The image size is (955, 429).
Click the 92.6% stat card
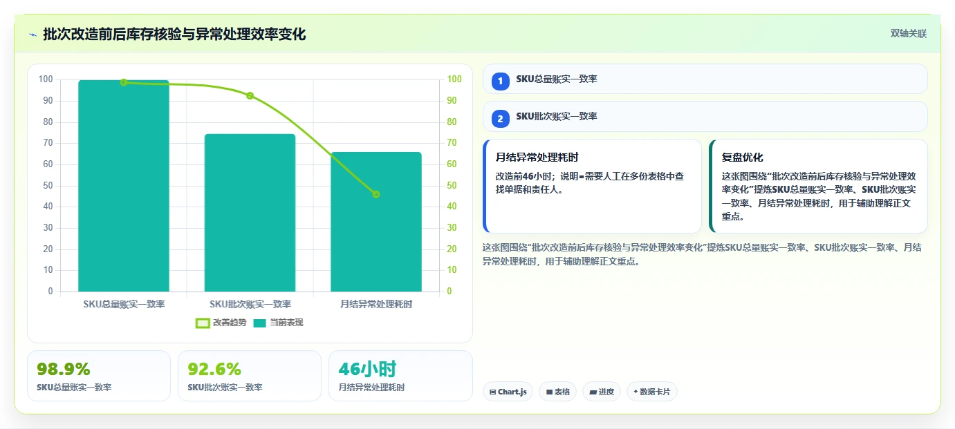[250, 376]
